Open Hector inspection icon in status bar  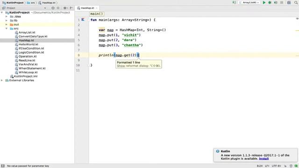point(291,166)
